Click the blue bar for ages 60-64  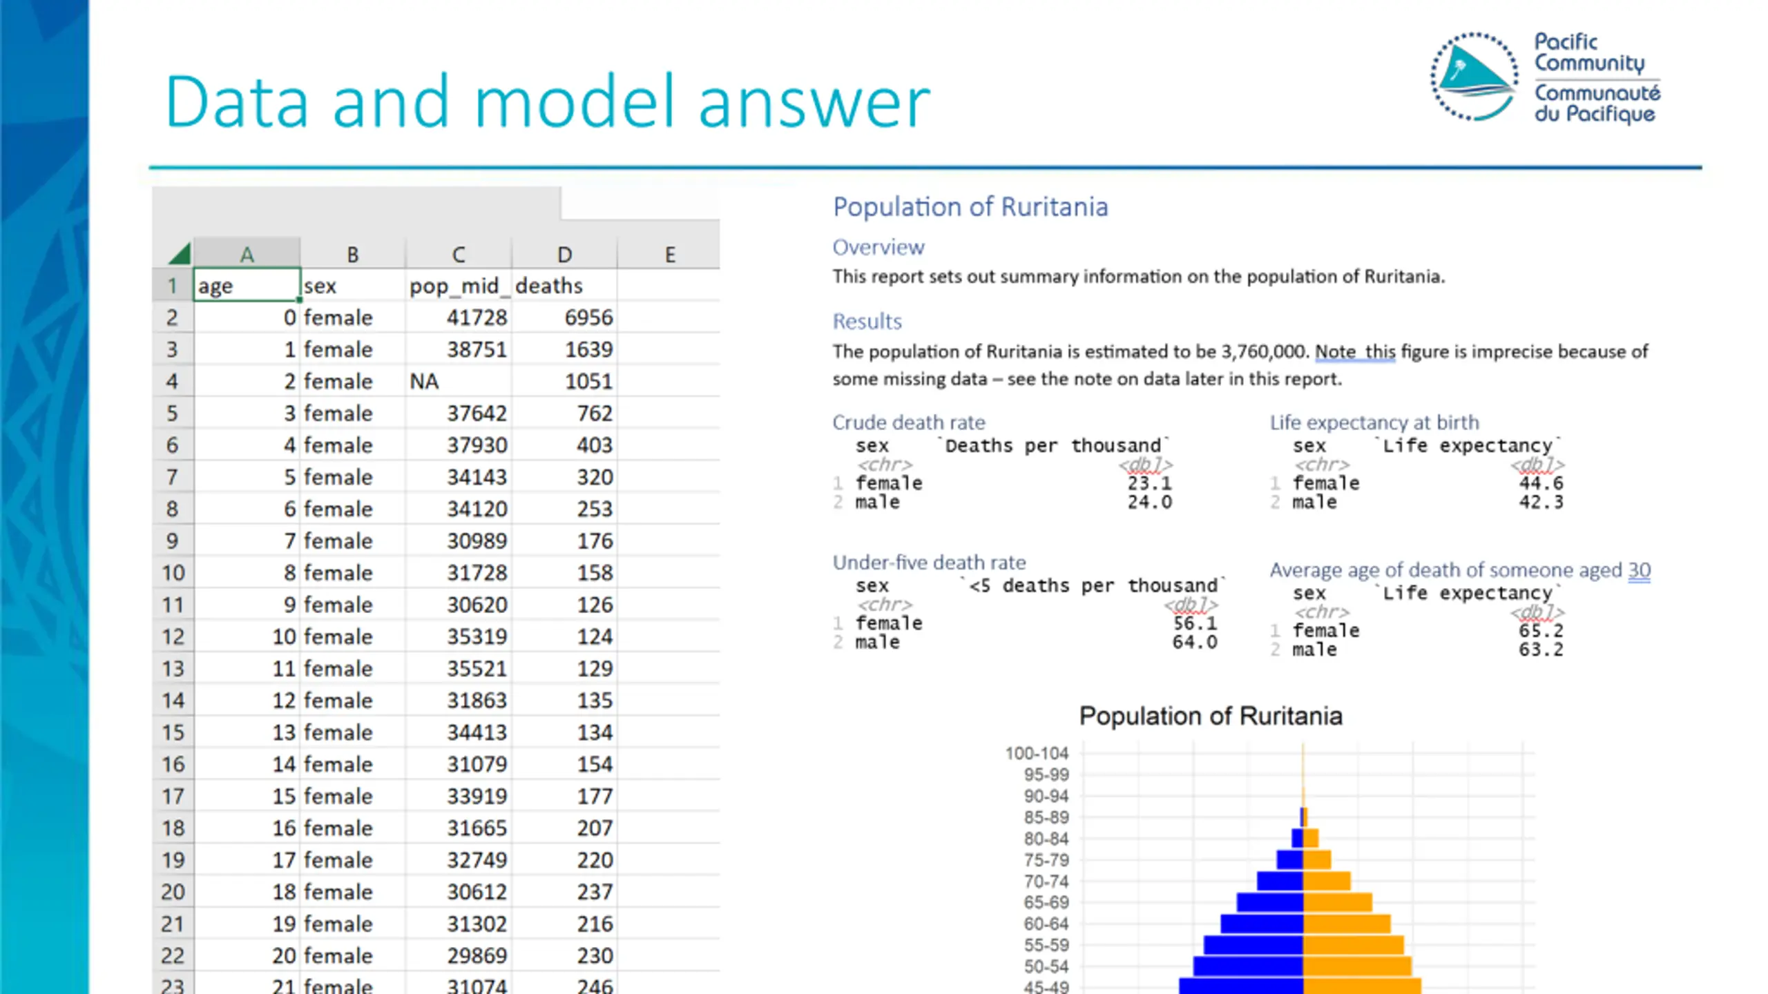(1261, 924)
